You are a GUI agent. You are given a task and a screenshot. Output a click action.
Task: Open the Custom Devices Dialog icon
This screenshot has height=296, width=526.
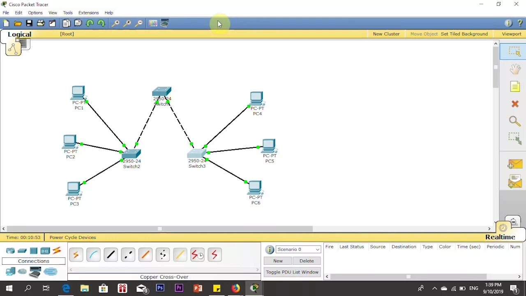(x=164, y=23)
